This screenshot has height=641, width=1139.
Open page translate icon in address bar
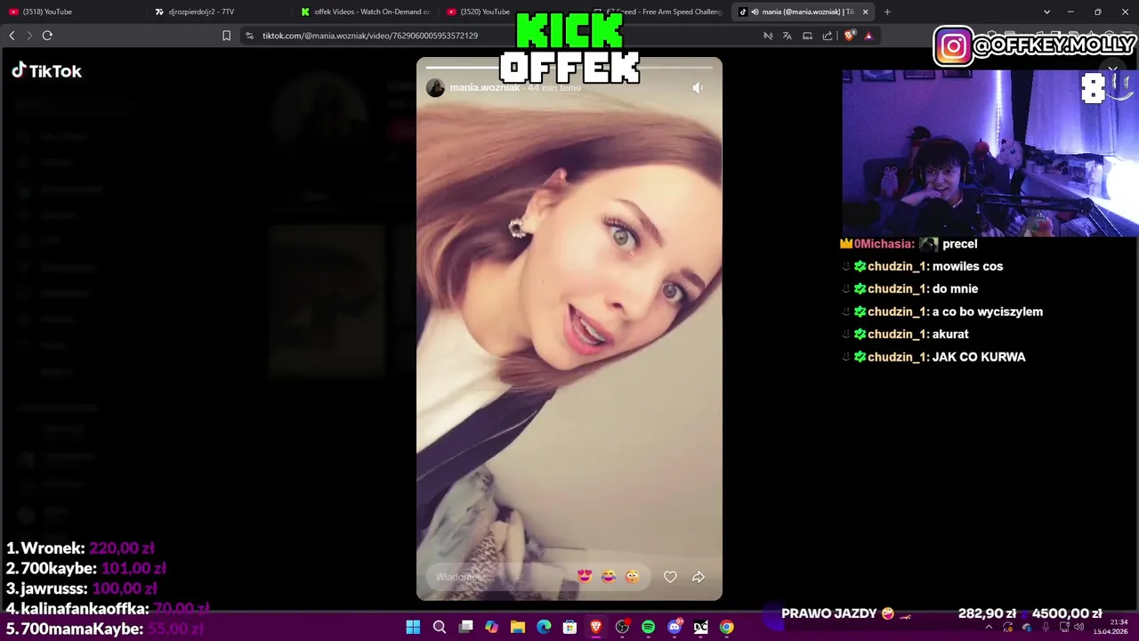point(788,36)
